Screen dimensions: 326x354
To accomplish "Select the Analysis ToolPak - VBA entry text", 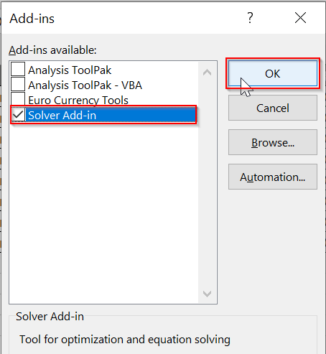I will tap(85, 85).
